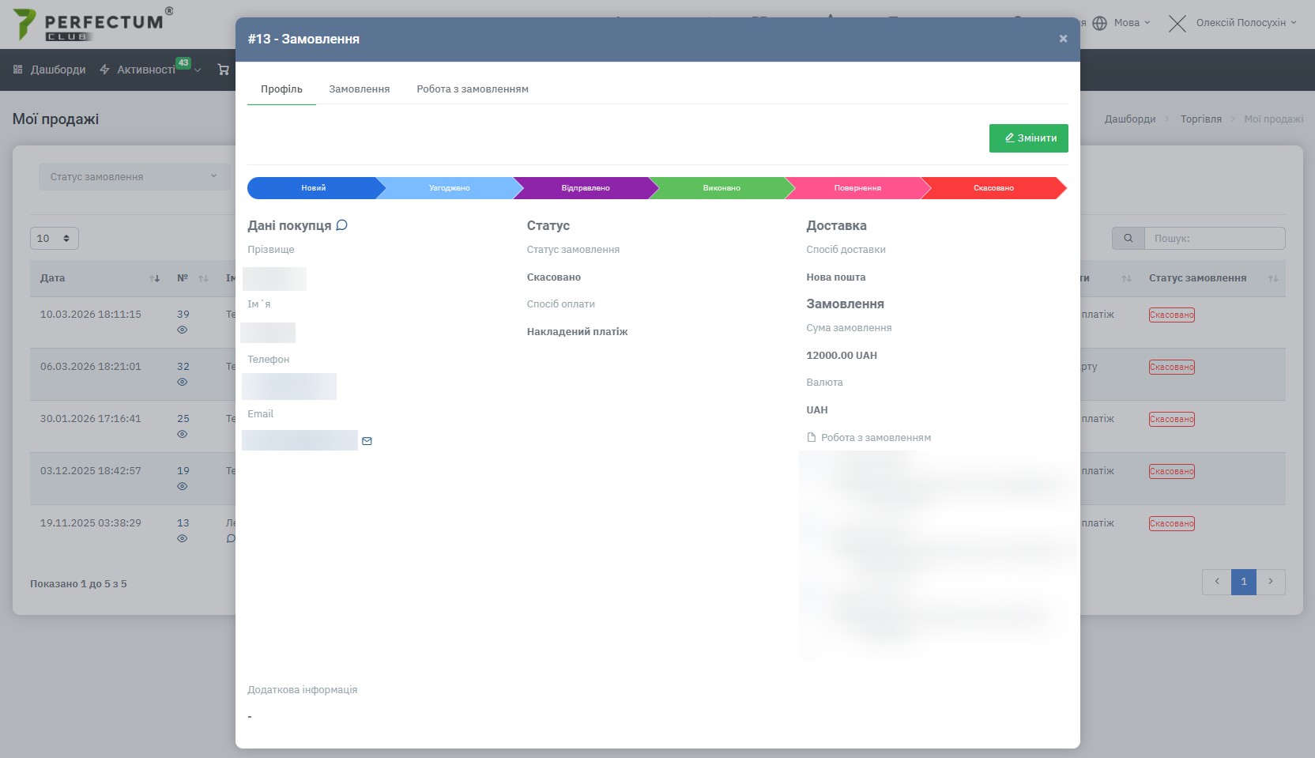The image size is (1315, 758).
Task: Click the eye icon under order 39
Action: pyautogui.click(x=183, y=330)
